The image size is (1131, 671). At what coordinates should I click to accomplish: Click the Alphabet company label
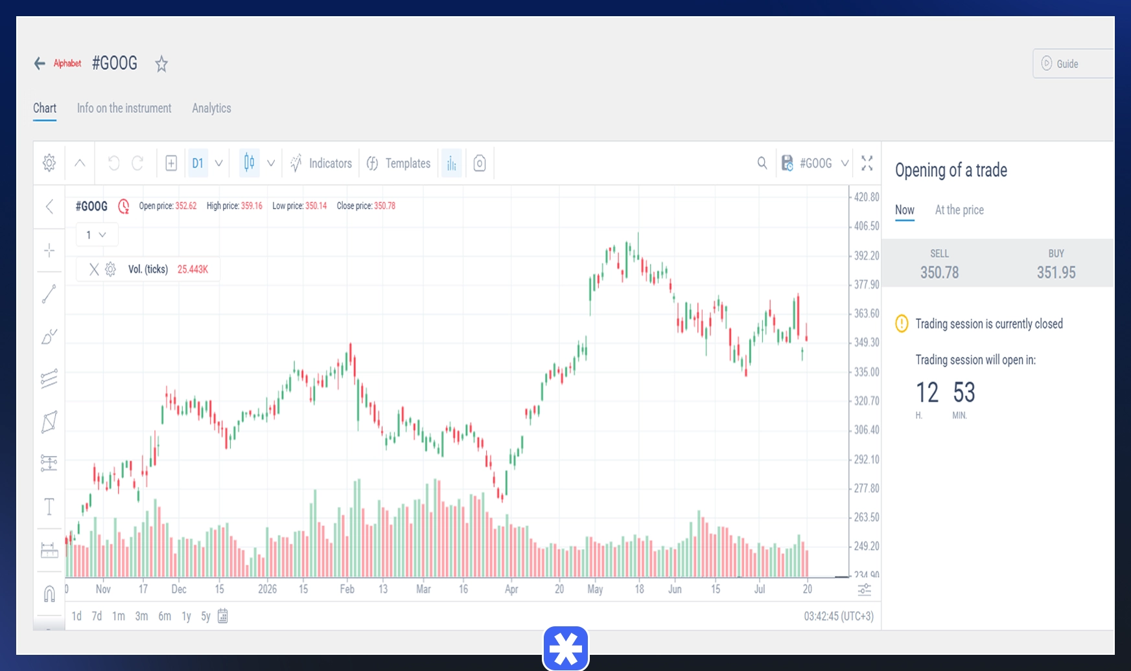(x=67, y=63)
